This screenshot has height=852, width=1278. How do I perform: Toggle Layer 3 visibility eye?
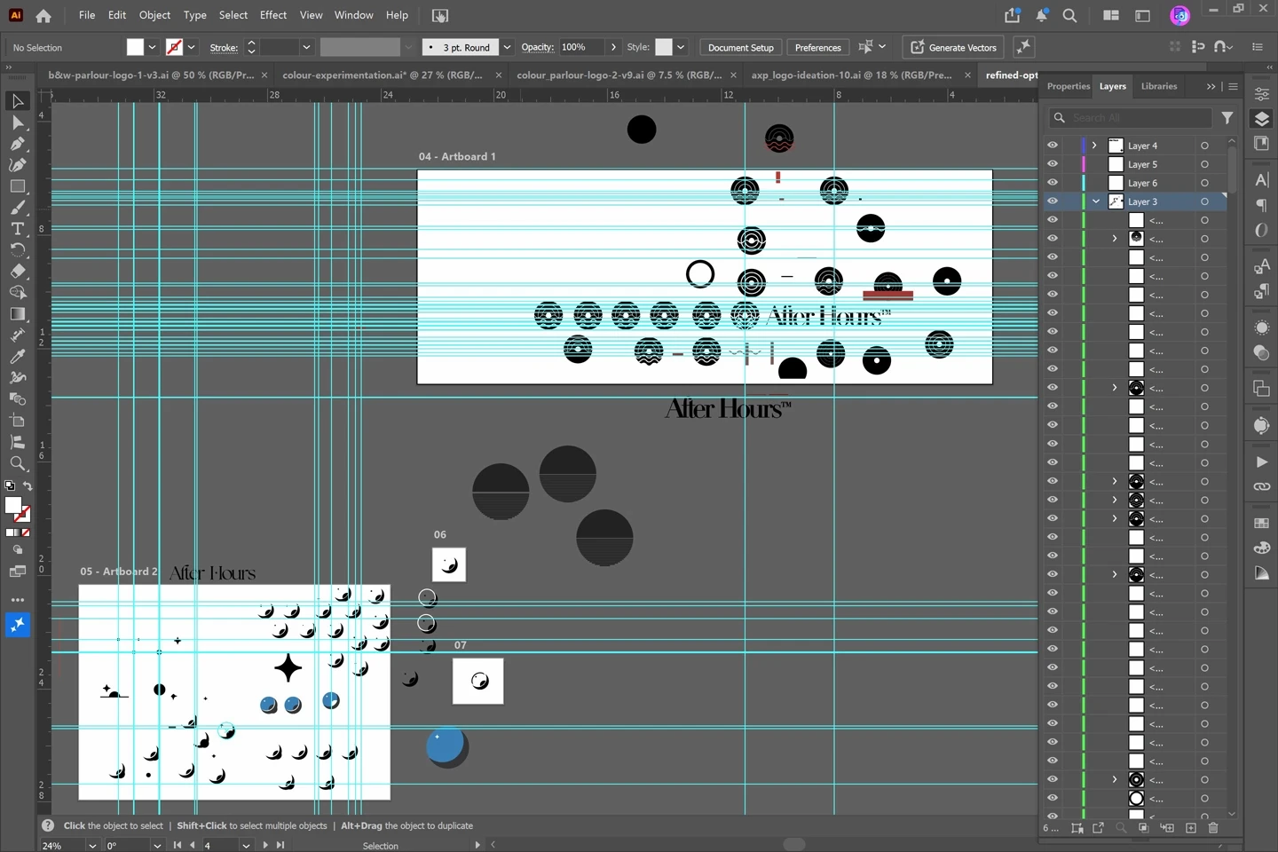click(1053, 201)
